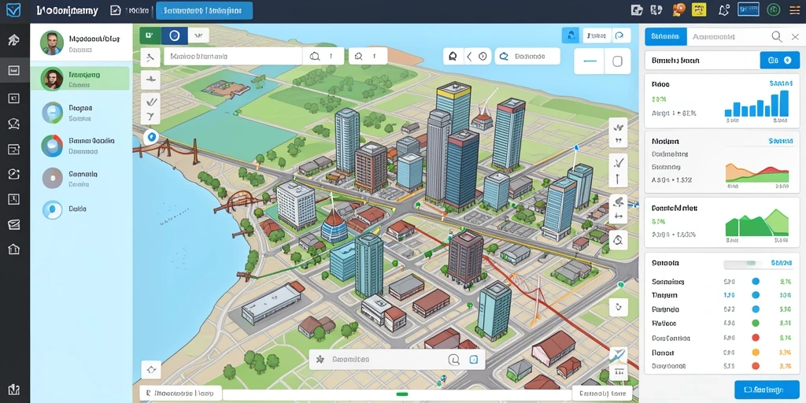This screenshot has height=403, width=806.
Task: Click the blue location pin on the map
Action: [150, 137]
